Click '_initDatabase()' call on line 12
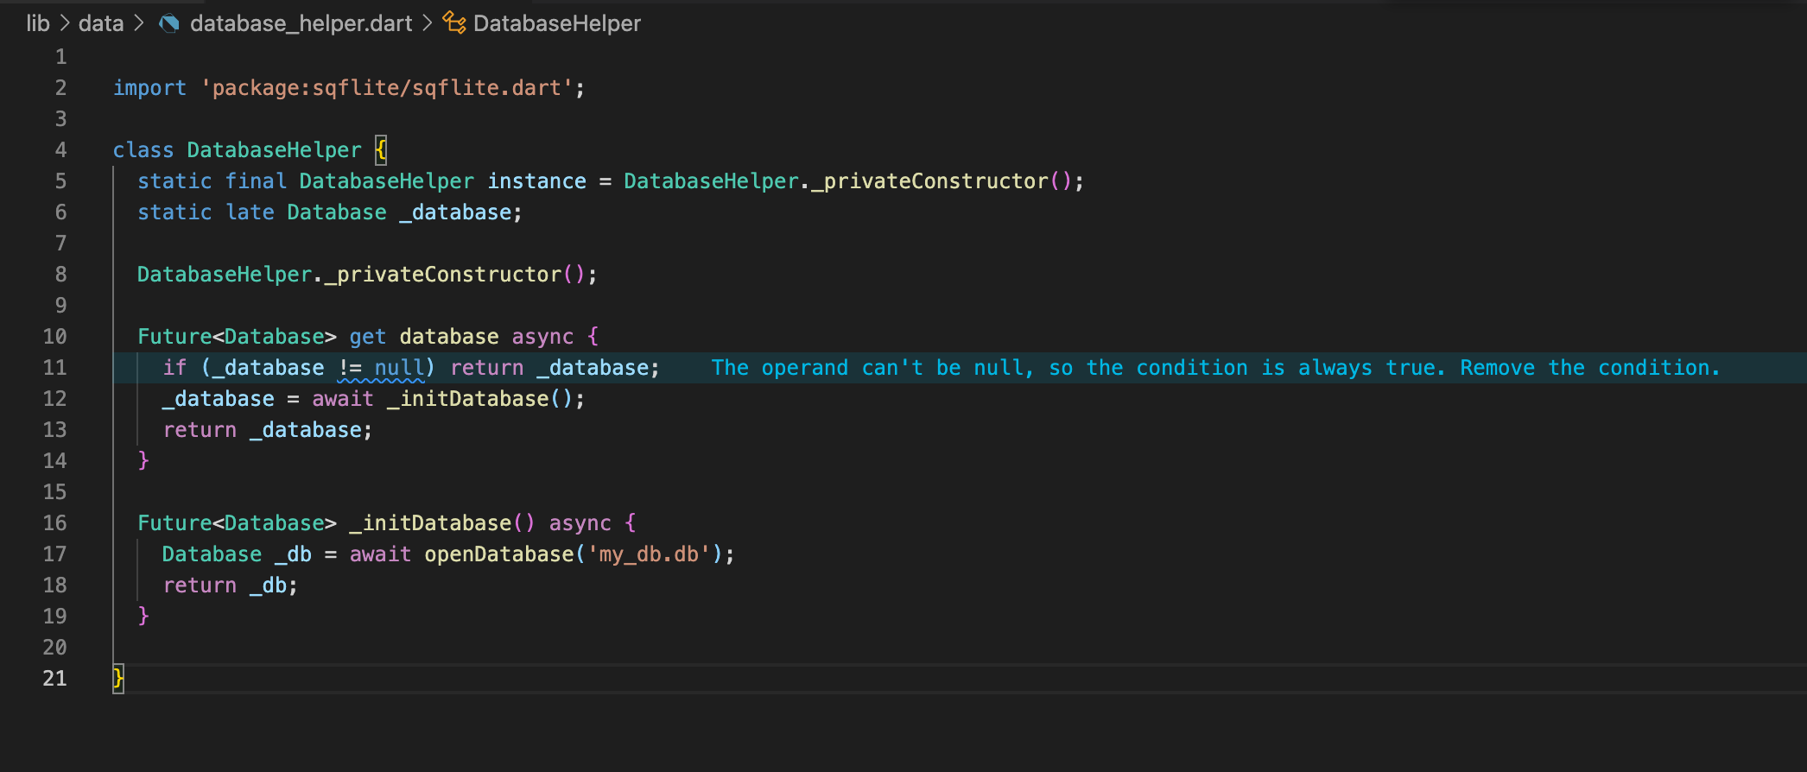 [x=479, y=399]
